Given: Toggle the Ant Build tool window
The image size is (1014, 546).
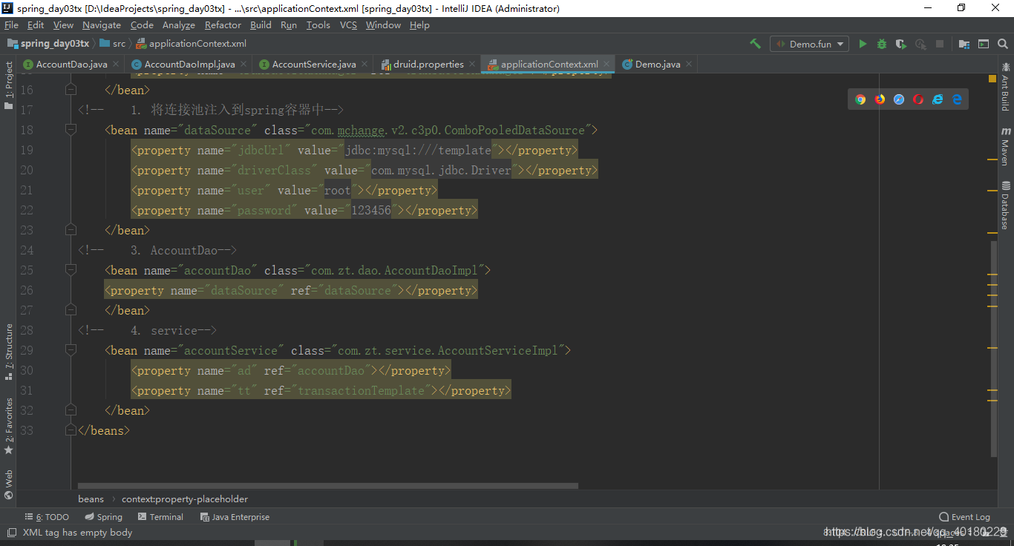Looking at the screenshot, I should click(x=1005, y=87).
